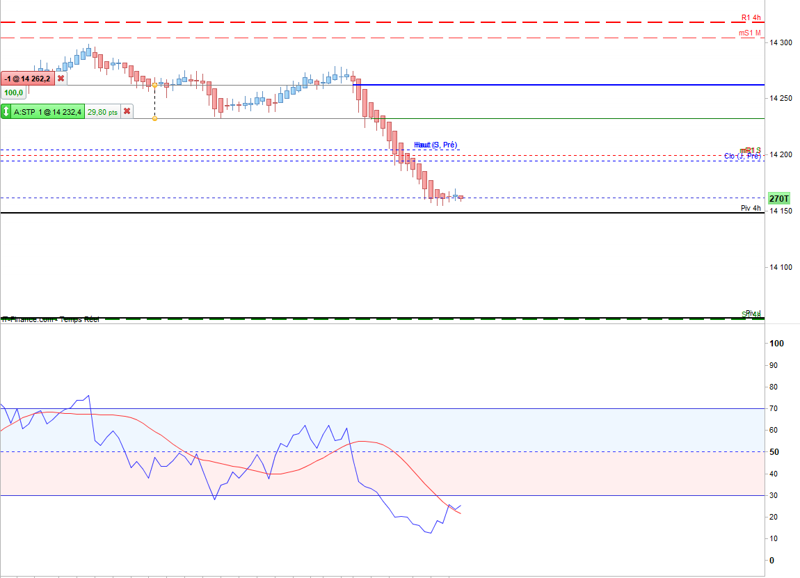
Task: Click the 14 300 price axis value
Action: 781,42
